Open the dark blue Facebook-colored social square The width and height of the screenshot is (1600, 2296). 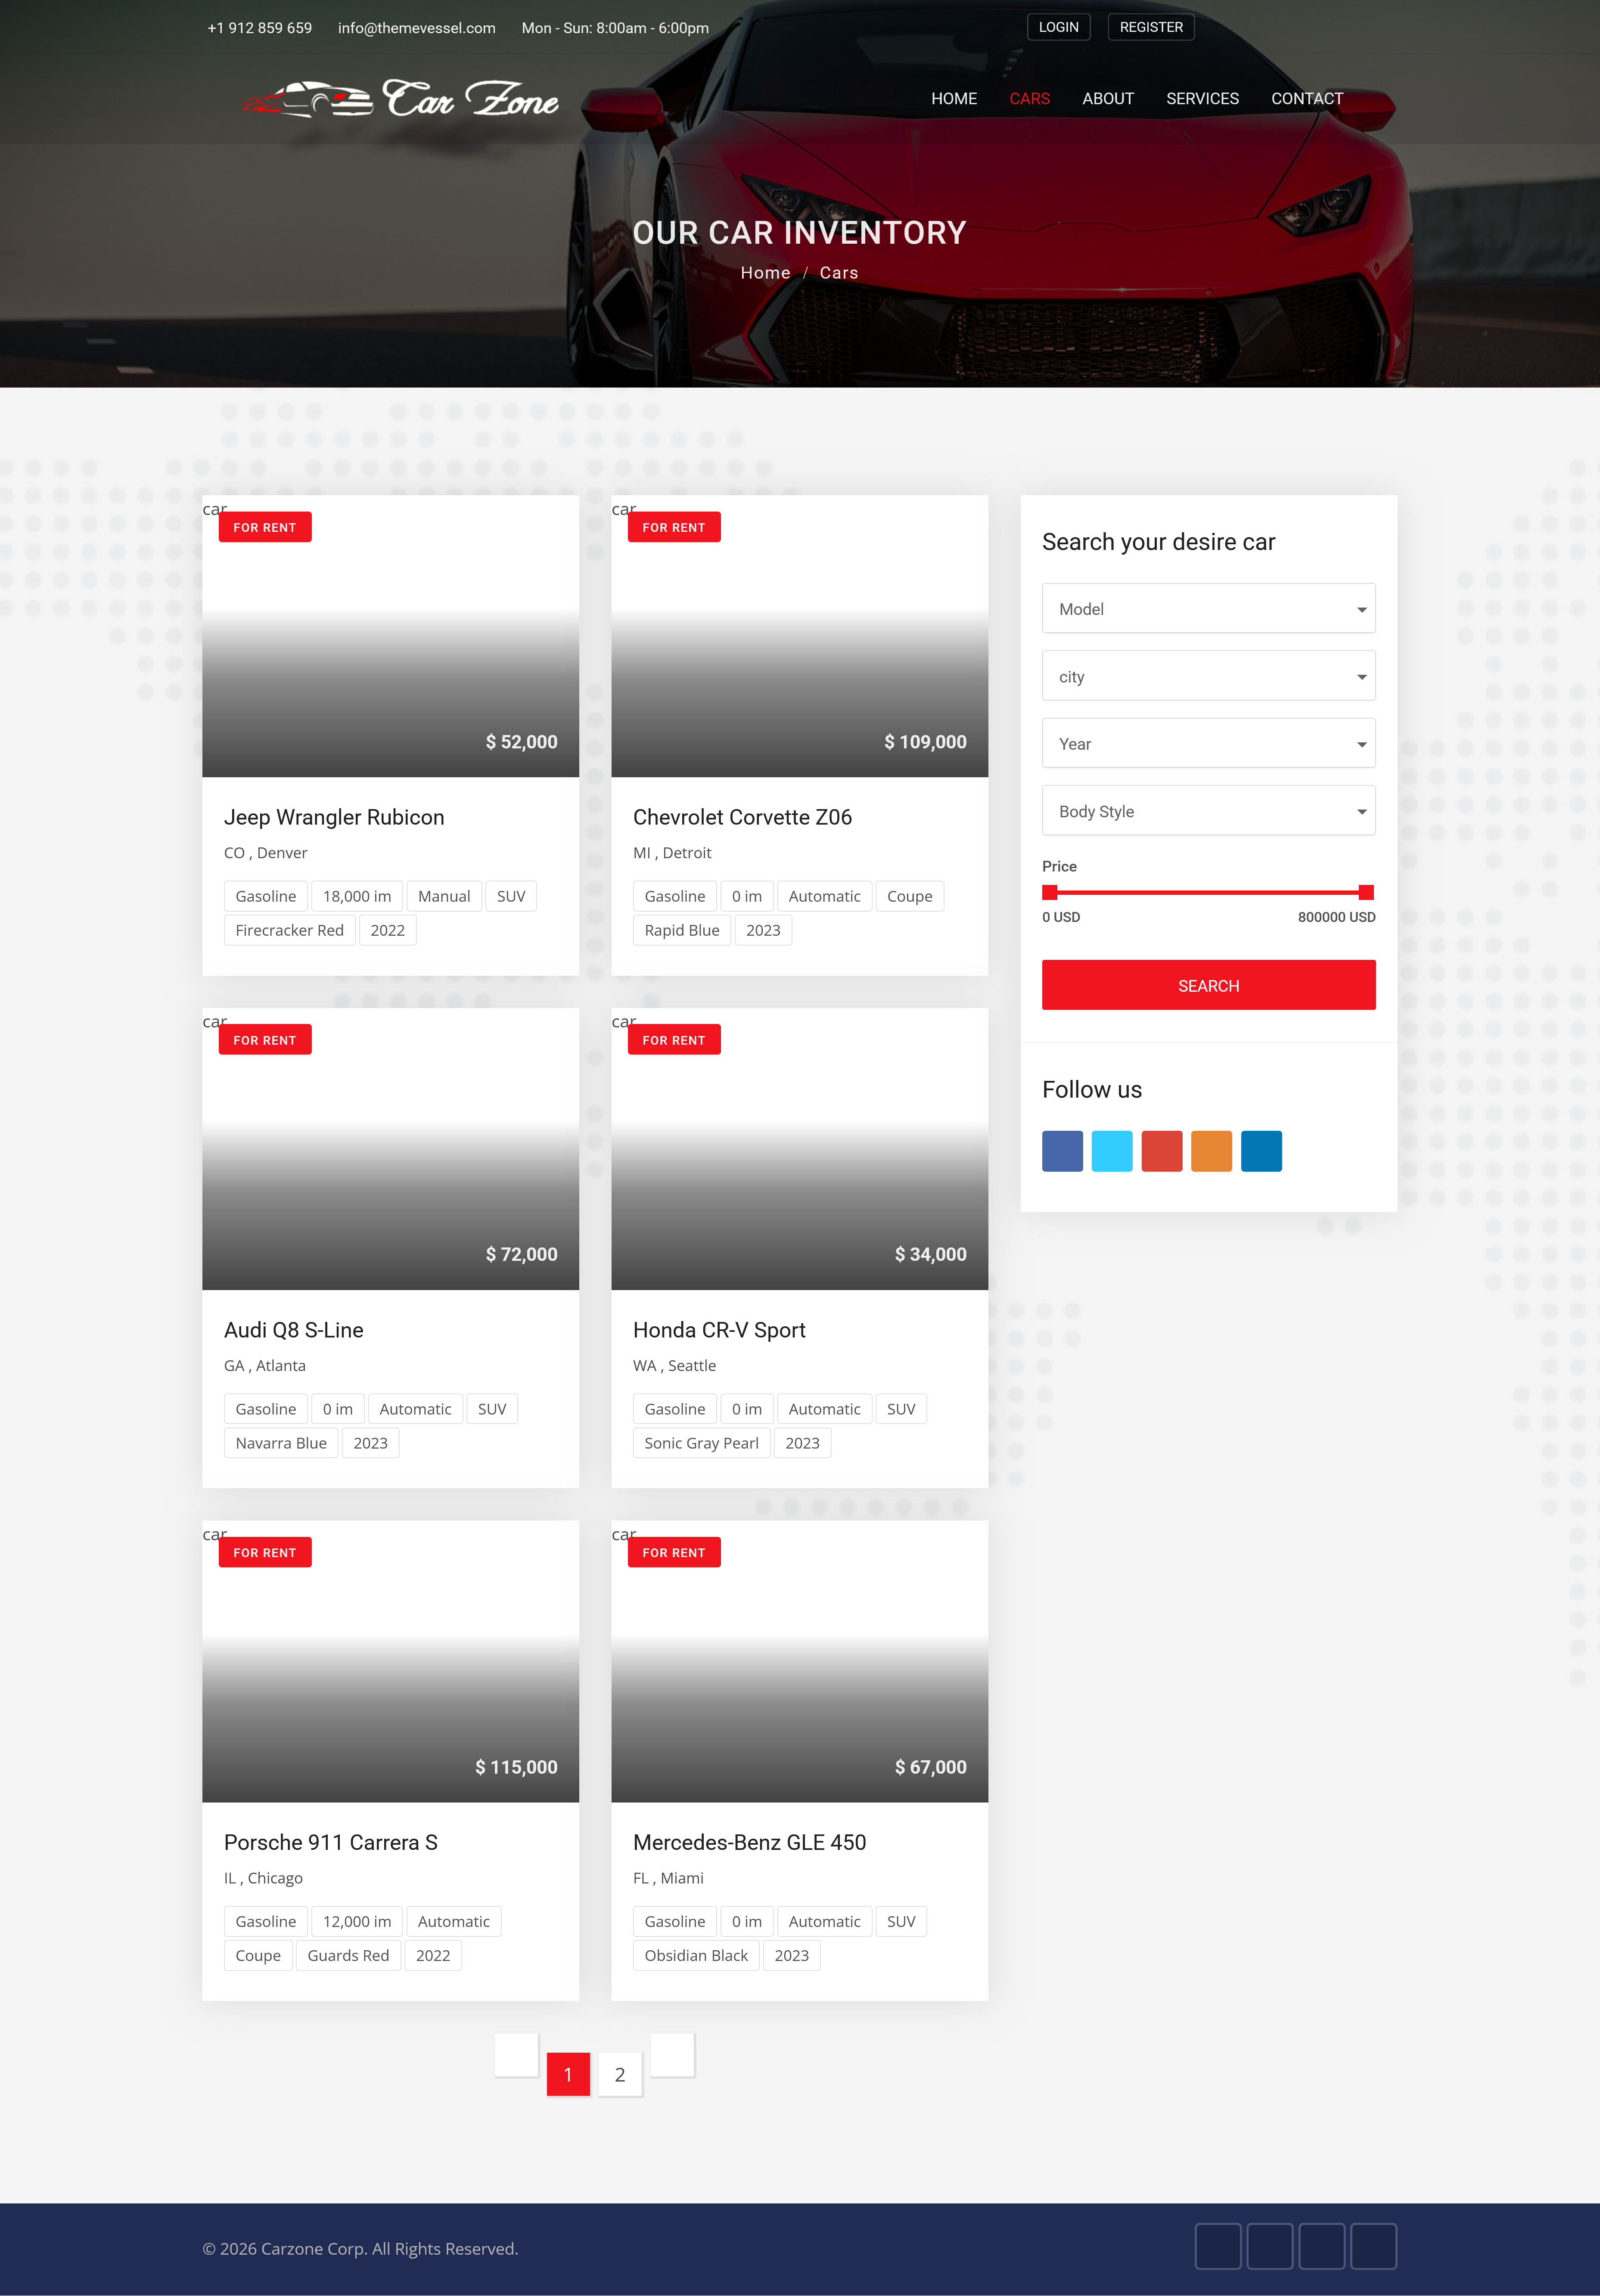pos(1062,1151)
